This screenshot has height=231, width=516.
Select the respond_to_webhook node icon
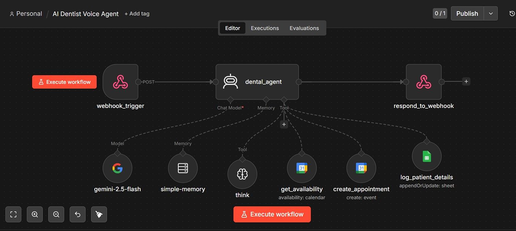[424, 82]
